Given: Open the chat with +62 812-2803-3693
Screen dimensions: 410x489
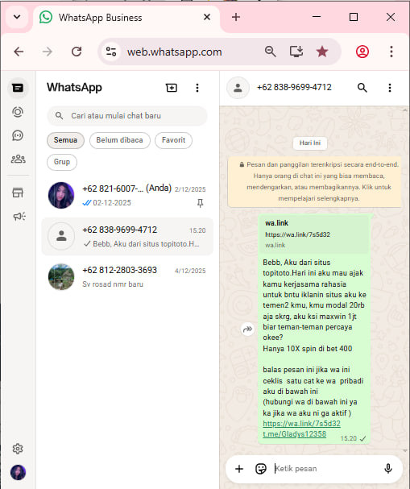Looking at the screenshot, I should pos(127,276).
